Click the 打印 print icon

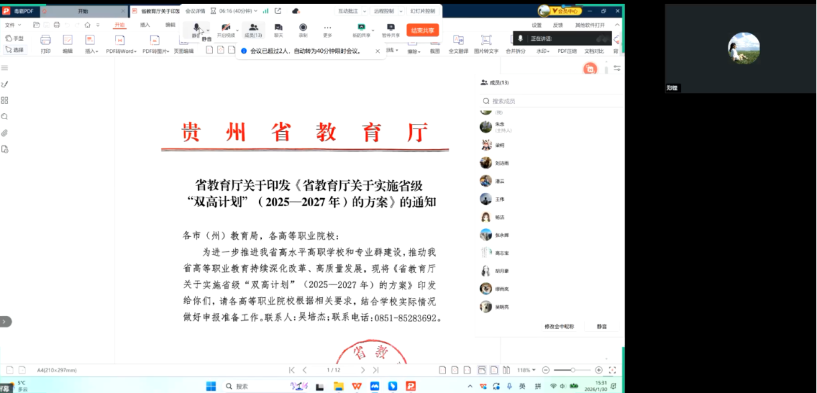tap(46, 44)
